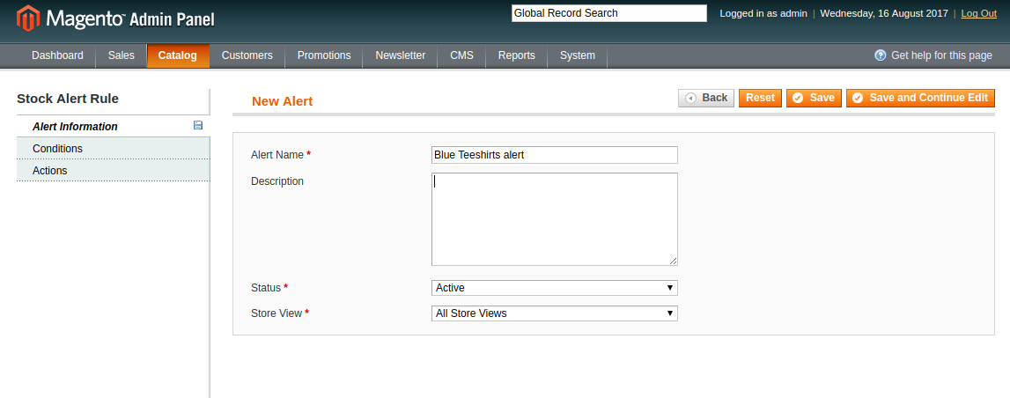Click the Reset button
The image size is (1010, 398).
pos(760,98)
